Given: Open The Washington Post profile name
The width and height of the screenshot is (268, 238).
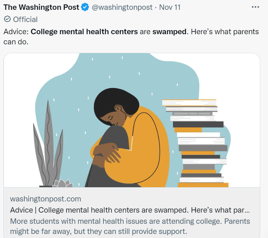Looking at the screenshot, I should [41, 7].
